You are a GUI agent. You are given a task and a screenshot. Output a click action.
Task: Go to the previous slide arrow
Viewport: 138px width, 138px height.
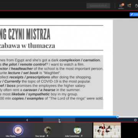[27, 120]
